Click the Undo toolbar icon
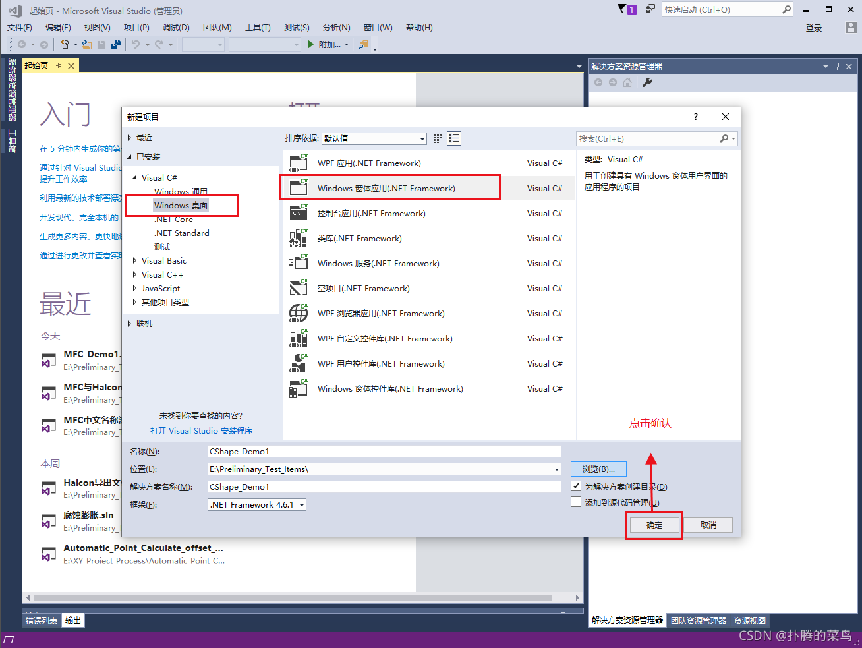Image resolution: width=862 pixels, height=648 pixels. [x=135, y=44]
